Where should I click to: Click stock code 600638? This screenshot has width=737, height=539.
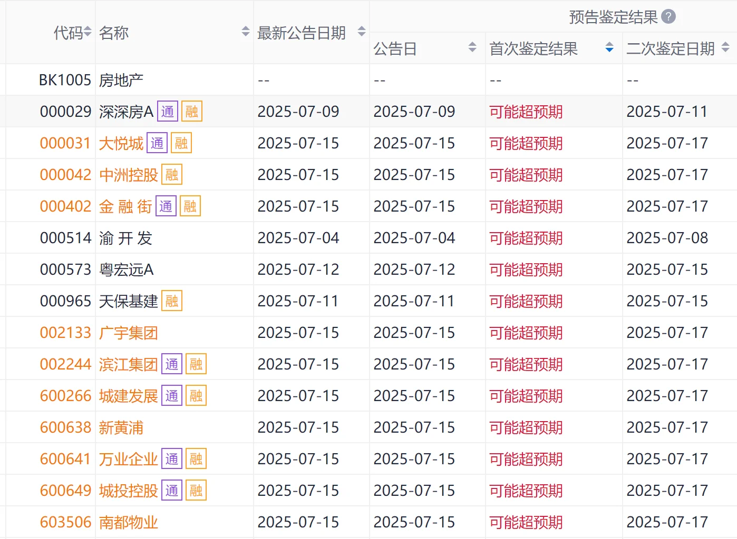click(x=65, y=427)
